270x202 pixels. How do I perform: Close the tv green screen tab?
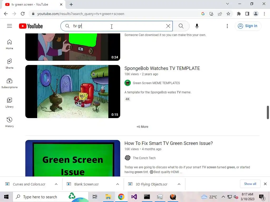[x=61, y=4]
